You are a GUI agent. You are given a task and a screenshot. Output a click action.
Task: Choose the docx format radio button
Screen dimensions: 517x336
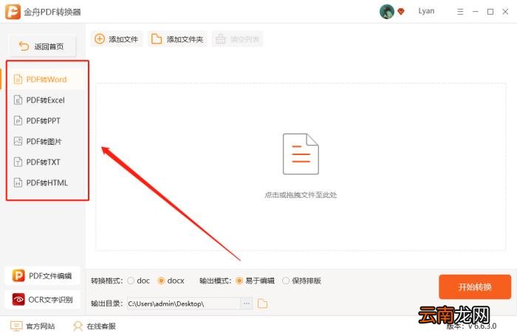161,281
